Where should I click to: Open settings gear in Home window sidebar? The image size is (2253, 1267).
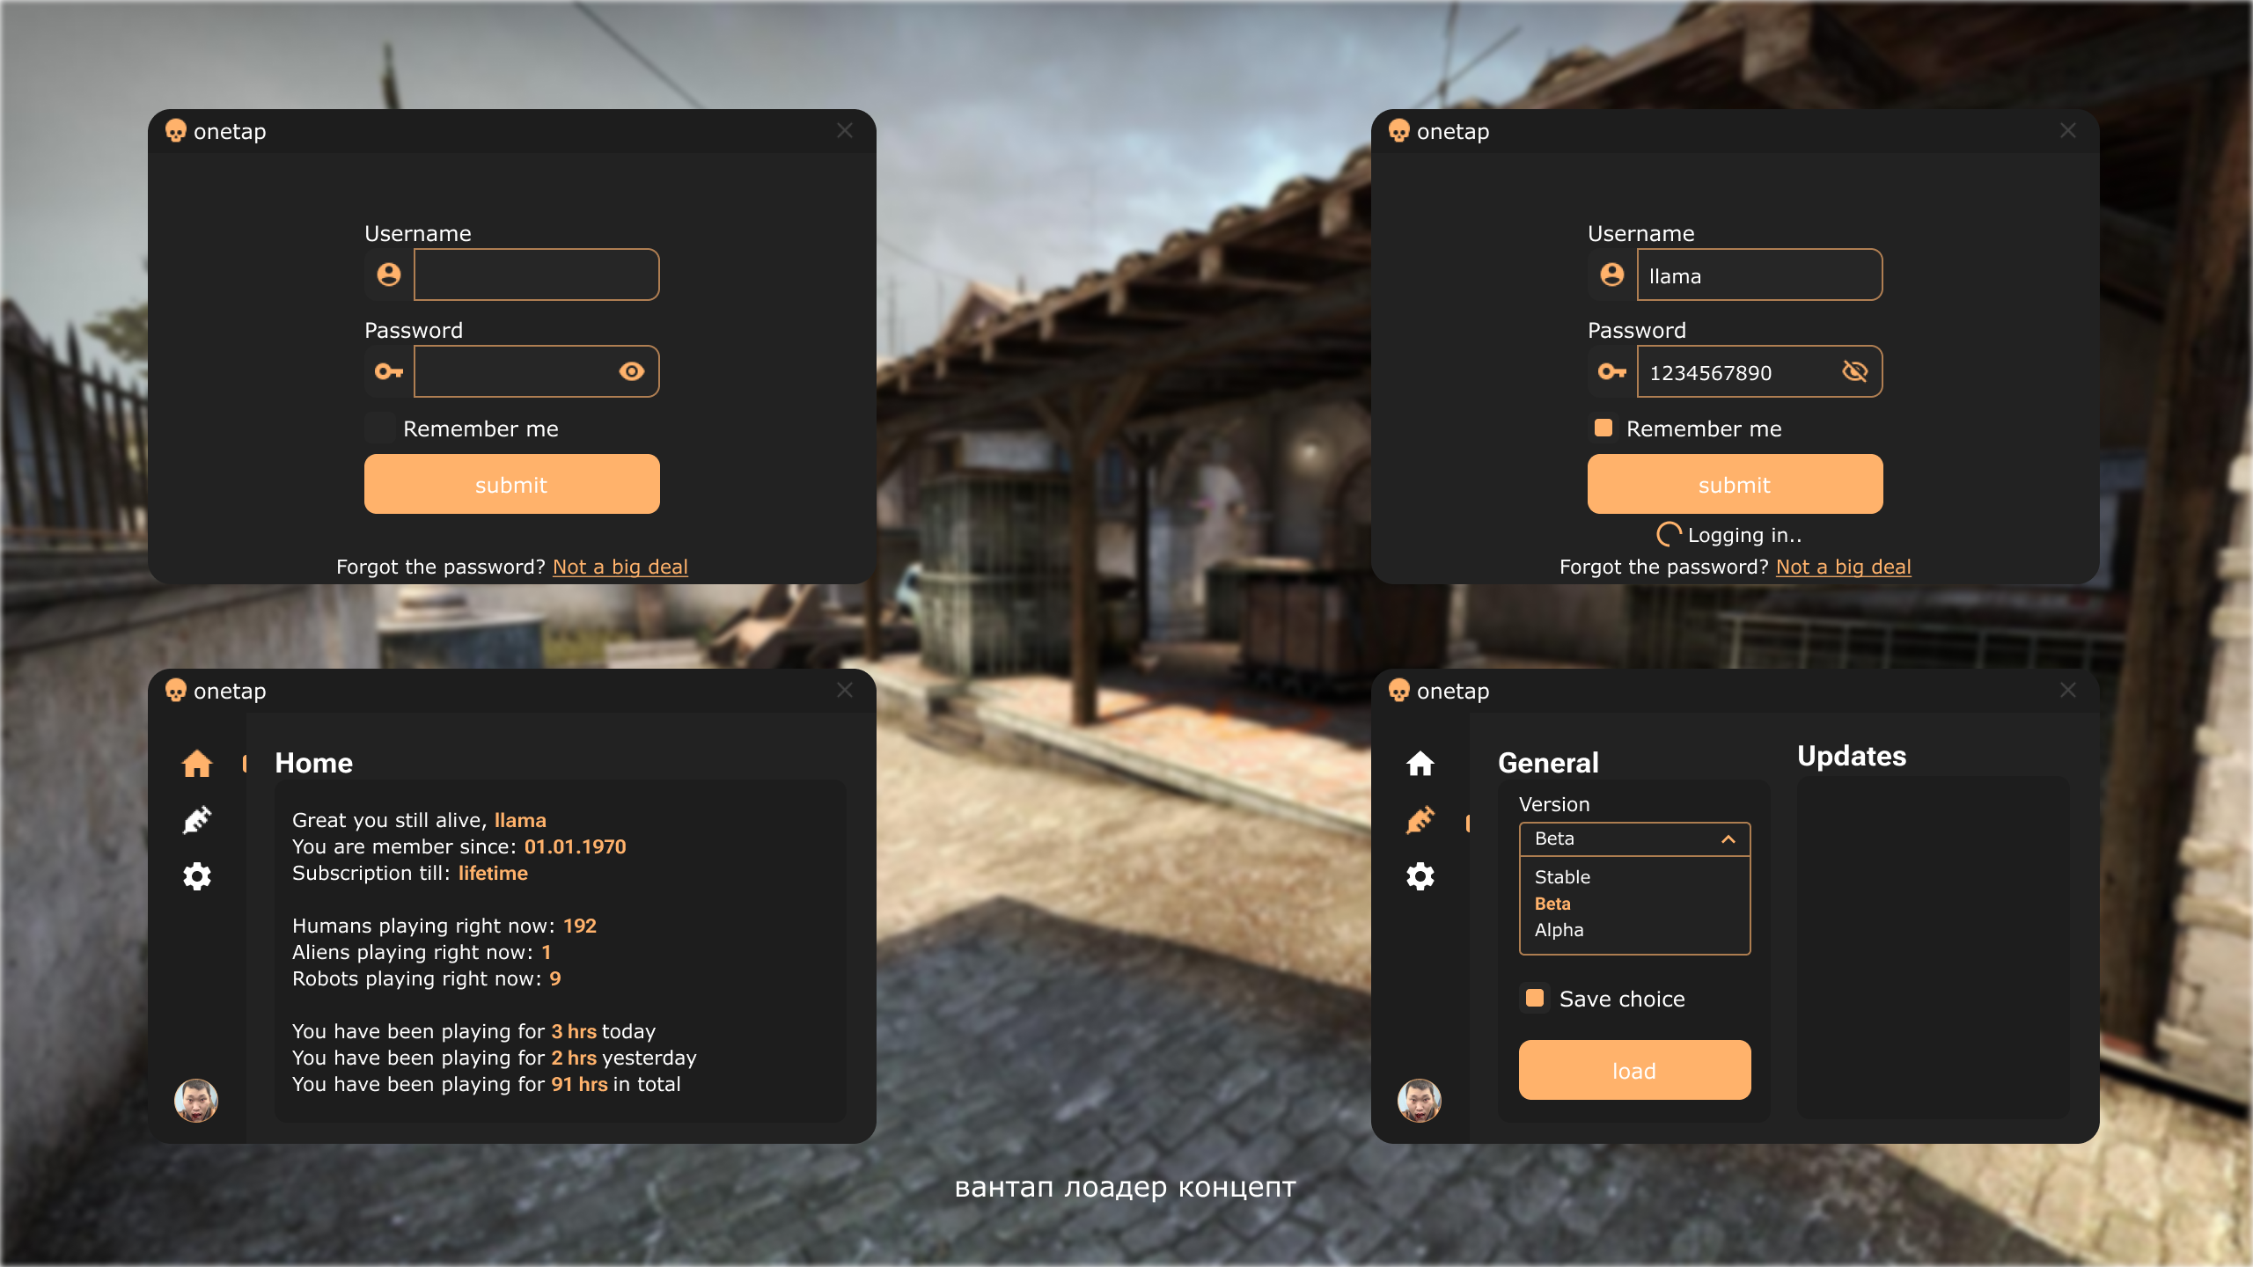click(x=197, y=876)
